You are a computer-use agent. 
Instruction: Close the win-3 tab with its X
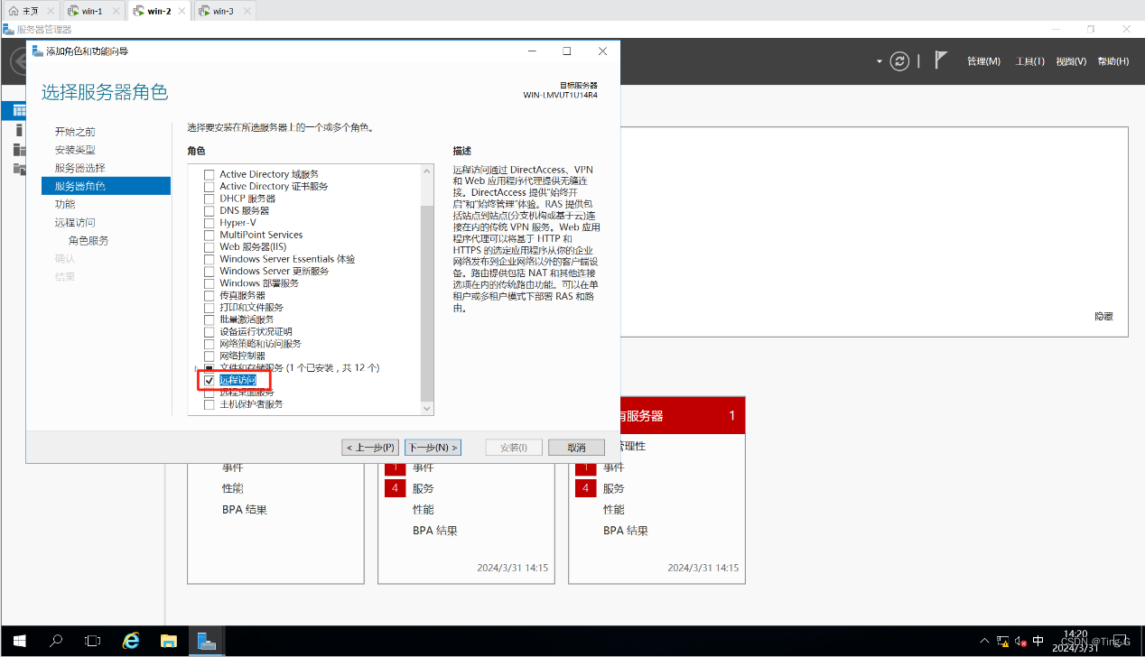pyautogui.click(x=247, y=11)
